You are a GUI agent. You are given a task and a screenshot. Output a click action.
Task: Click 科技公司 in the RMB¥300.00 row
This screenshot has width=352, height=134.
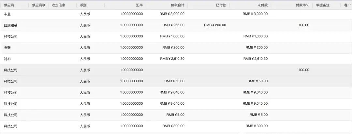[11, 126]
